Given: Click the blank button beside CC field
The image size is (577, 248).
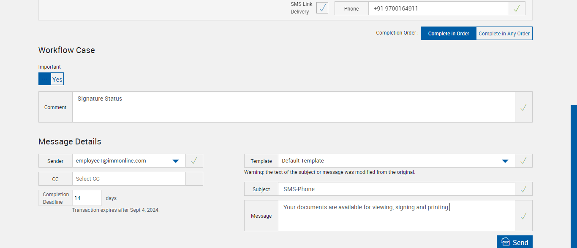Looking at the screenshot, I should (194, 179).
